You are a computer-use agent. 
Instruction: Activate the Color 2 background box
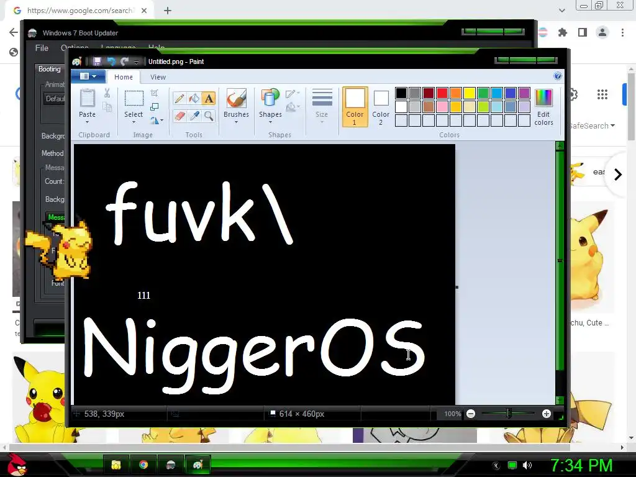tap(381, 107)
